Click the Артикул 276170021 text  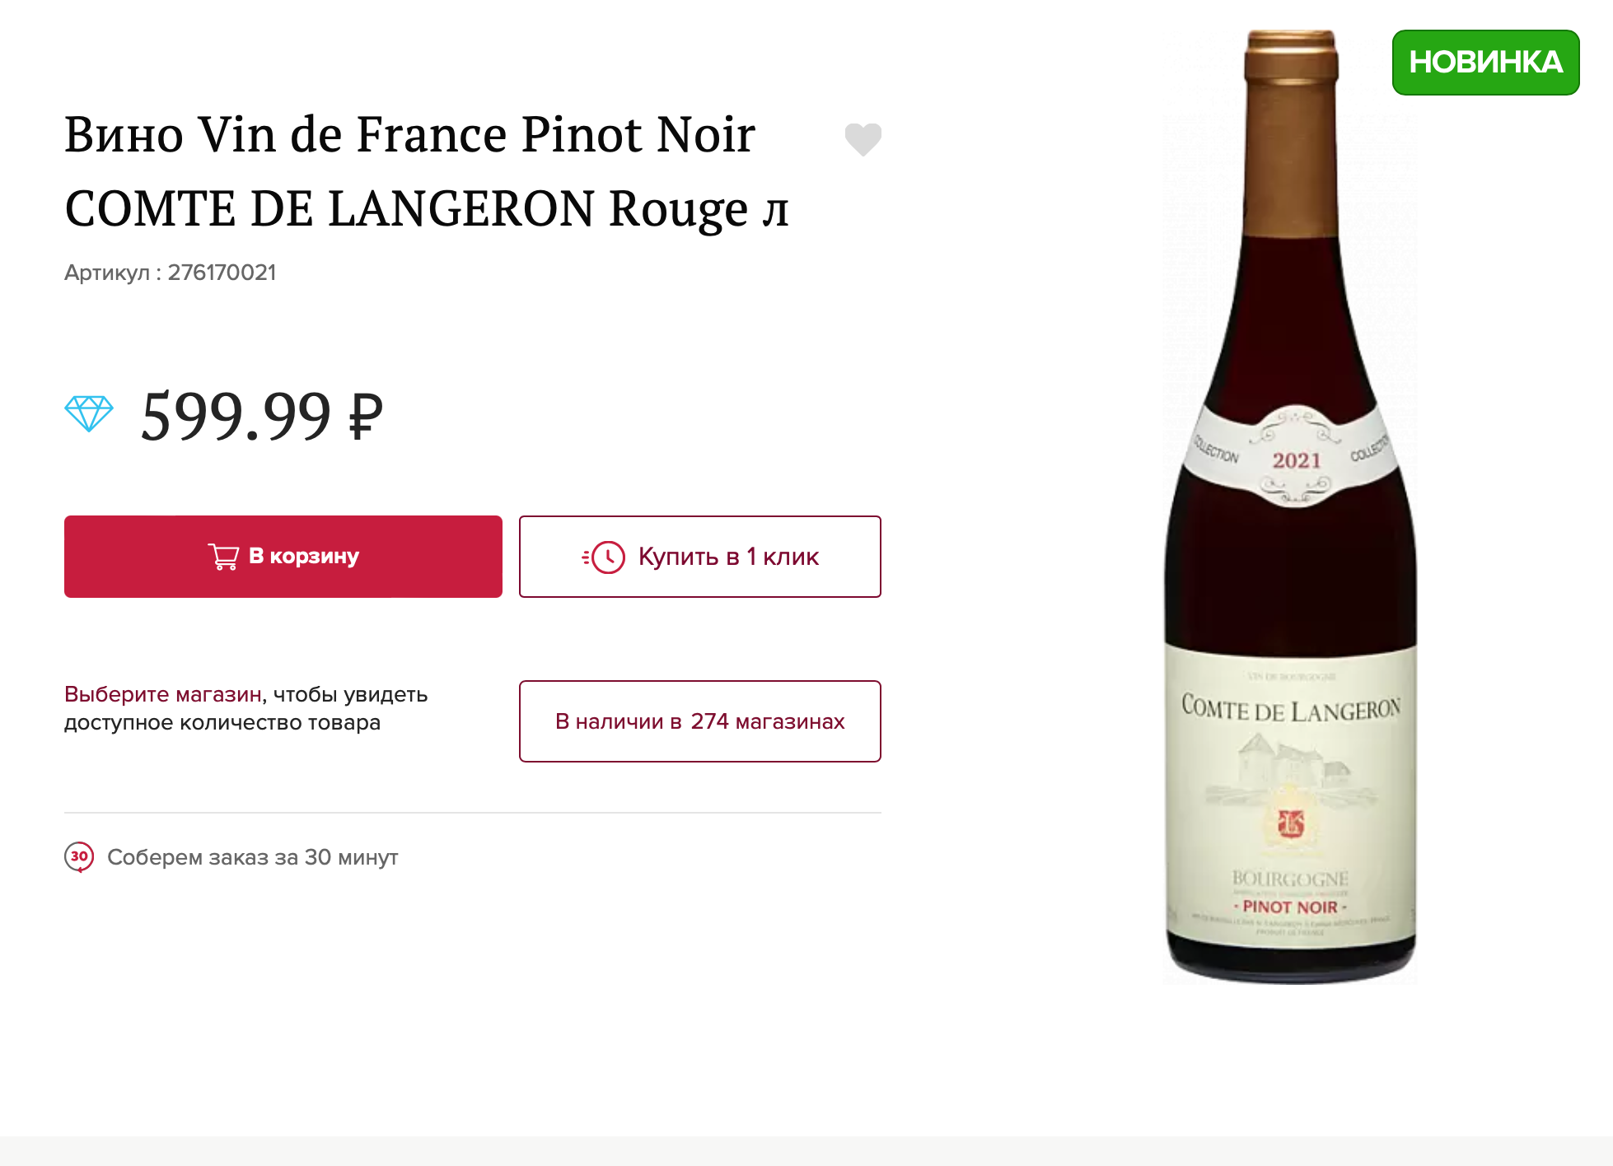[171, 273]
